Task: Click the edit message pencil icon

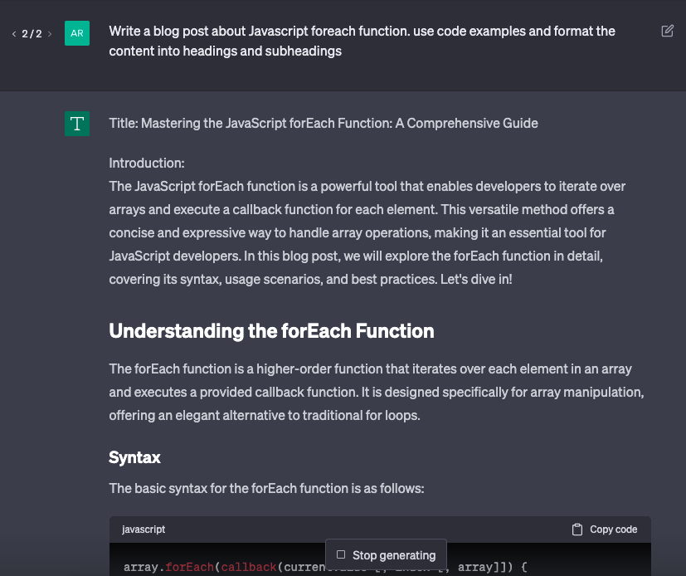Action: pyautogui.click(x=667, y=31)
